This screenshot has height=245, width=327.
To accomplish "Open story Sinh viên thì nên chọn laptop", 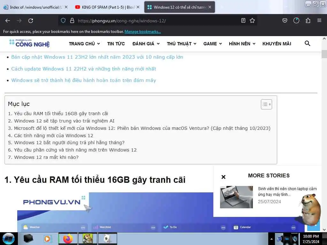I will pos(287,191).
